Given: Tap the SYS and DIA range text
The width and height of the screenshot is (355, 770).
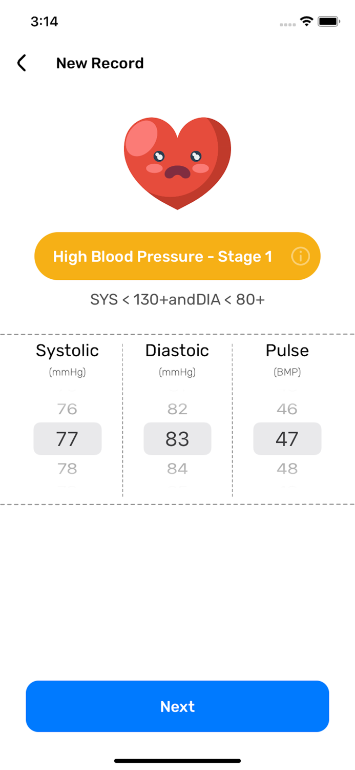Looking at the screenshot, I should click(x=177, y=299).
